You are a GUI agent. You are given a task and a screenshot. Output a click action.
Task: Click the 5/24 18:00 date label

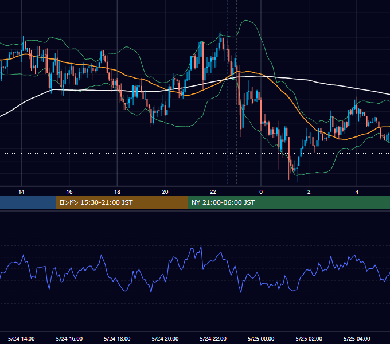[x=117, y=338]
